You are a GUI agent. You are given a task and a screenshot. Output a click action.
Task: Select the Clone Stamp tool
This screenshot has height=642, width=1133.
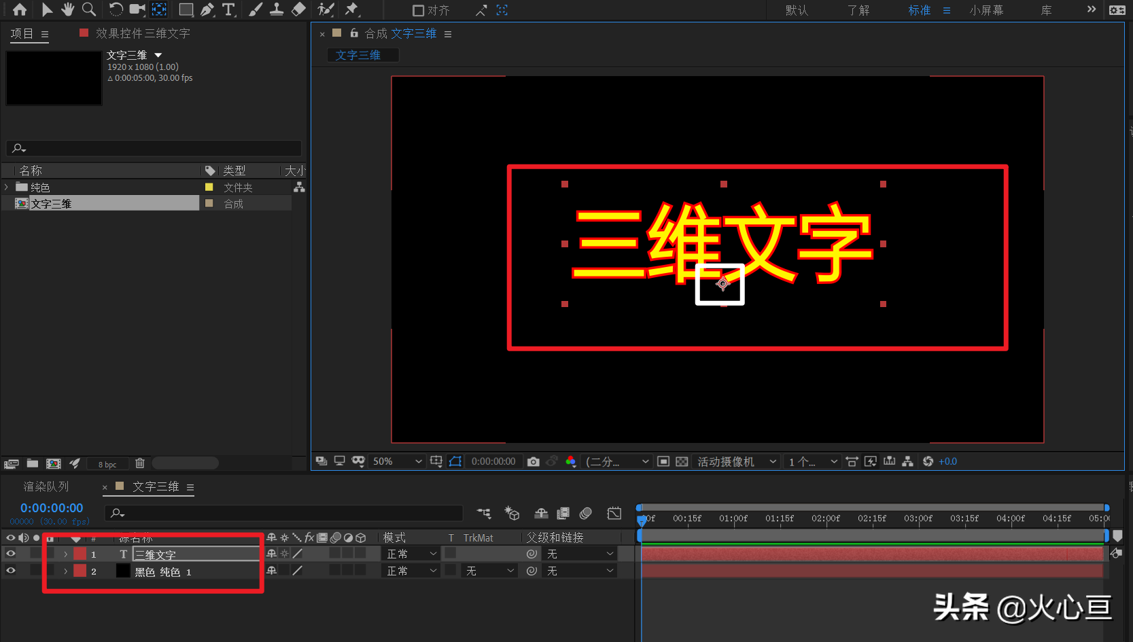pyautogui.click(x=277, y=10)
